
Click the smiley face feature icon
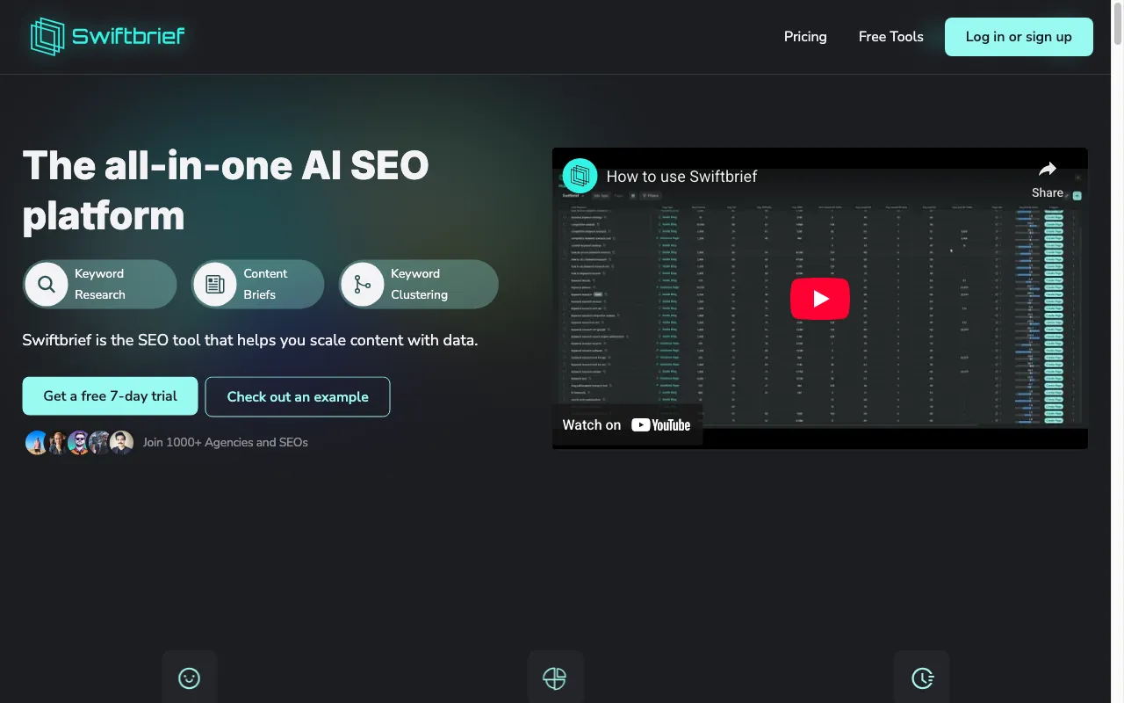(189, 678)
